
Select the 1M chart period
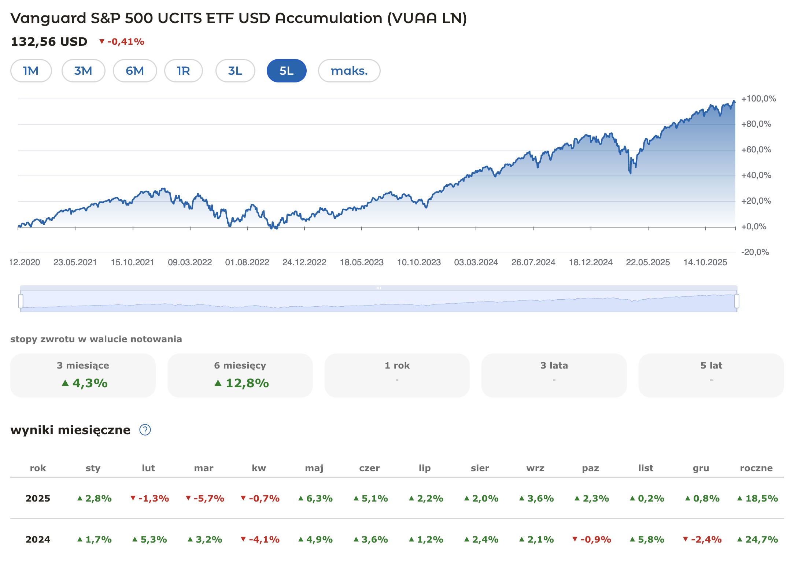[31, 71]
